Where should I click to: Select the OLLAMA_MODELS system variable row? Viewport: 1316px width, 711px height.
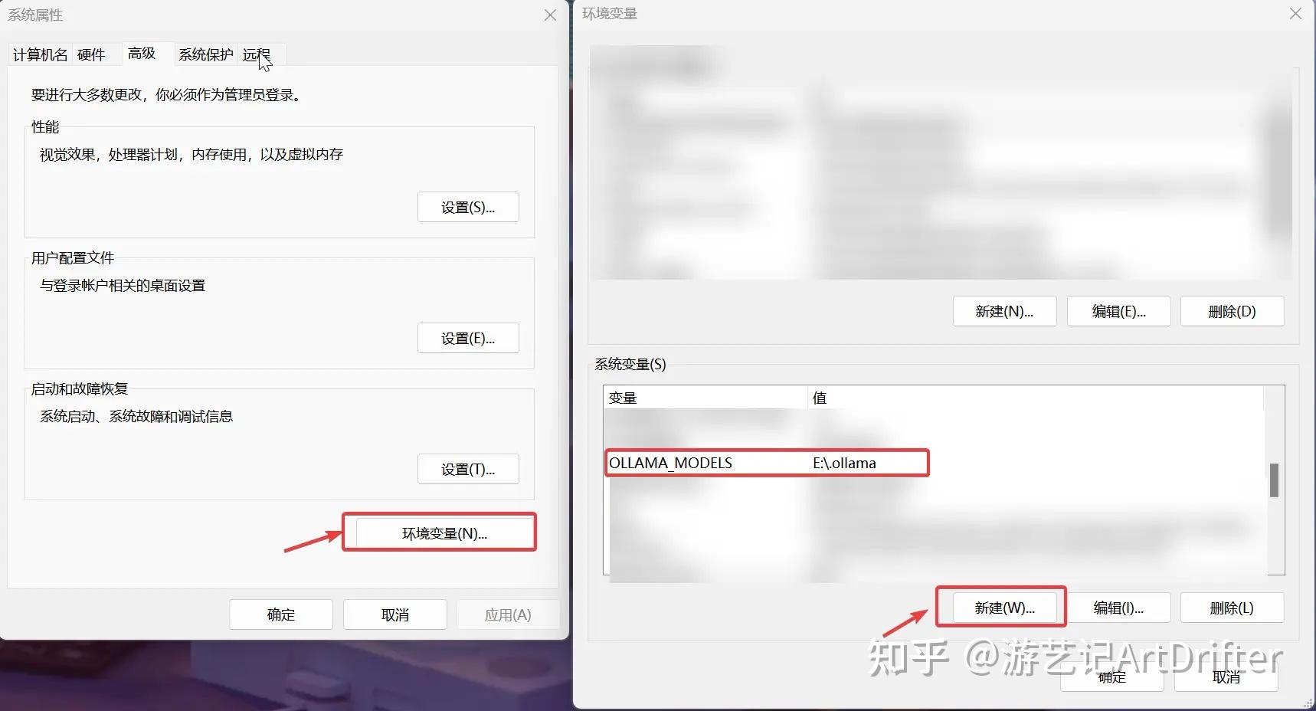tap(766, 463)
